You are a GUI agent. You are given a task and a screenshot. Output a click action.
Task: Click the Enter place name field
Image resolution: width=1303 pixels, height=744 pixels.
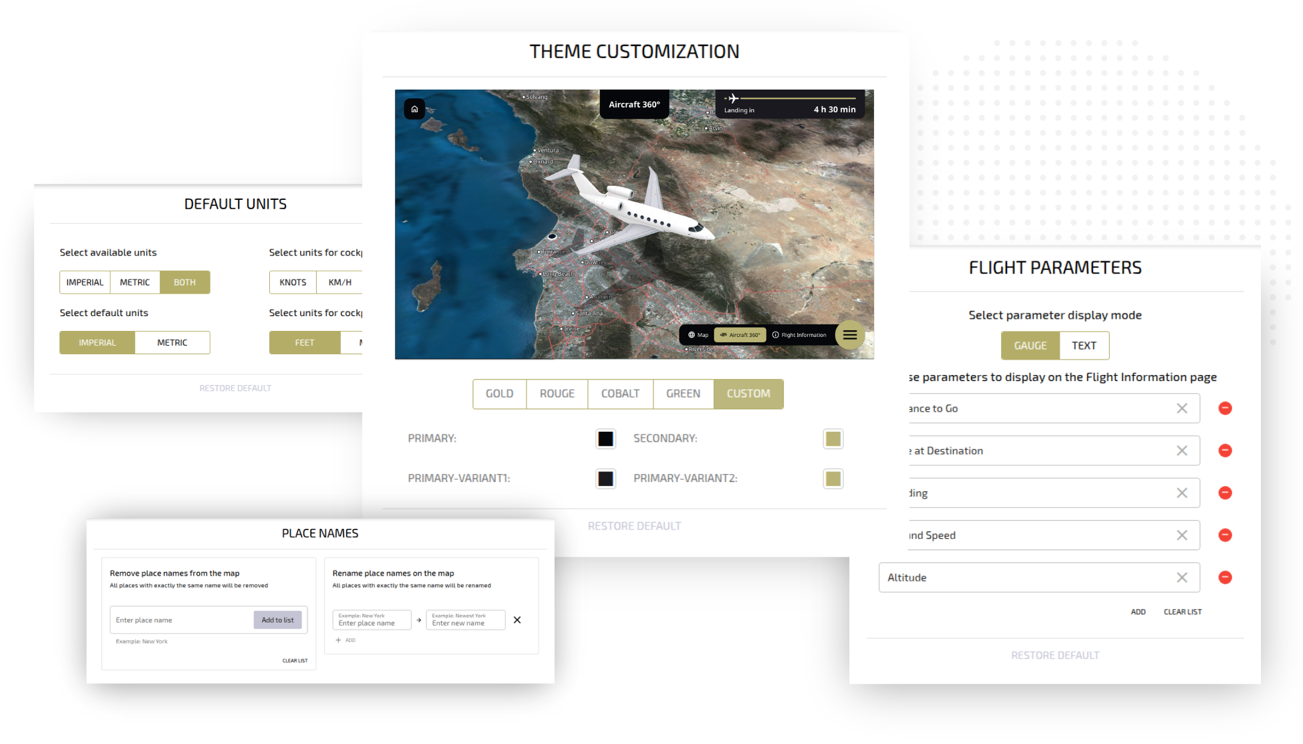point(180,620)
